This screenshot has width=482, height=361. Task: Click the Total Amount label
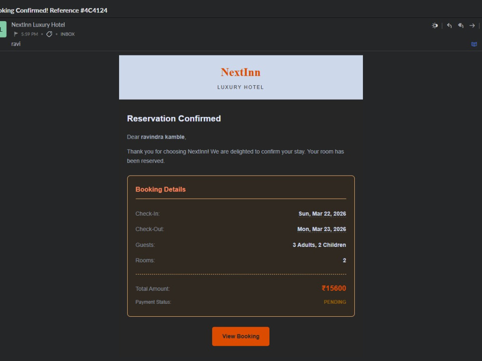pyautogui.click(x=152, y=289)
